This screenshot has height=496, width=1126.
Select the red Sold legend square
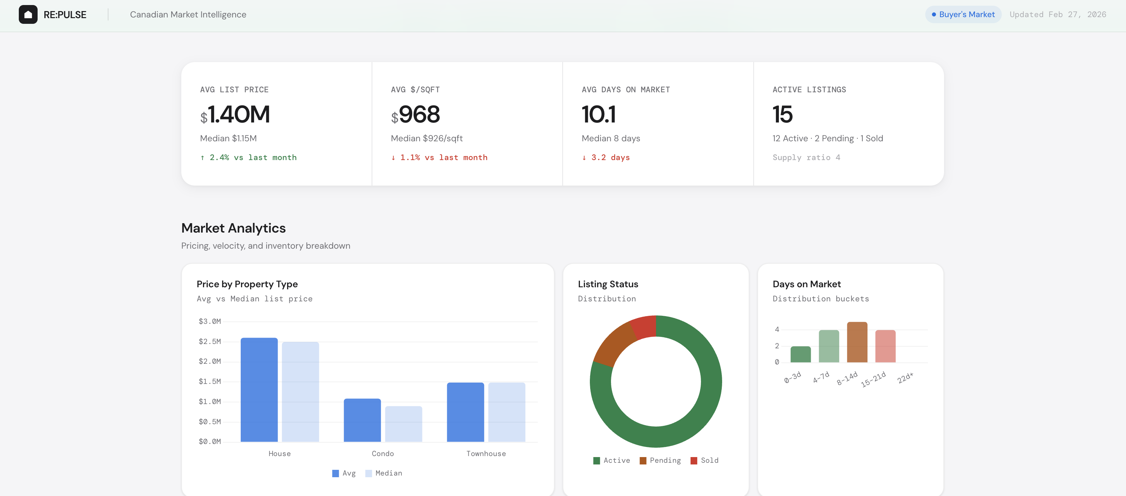(x=694, y=460)
